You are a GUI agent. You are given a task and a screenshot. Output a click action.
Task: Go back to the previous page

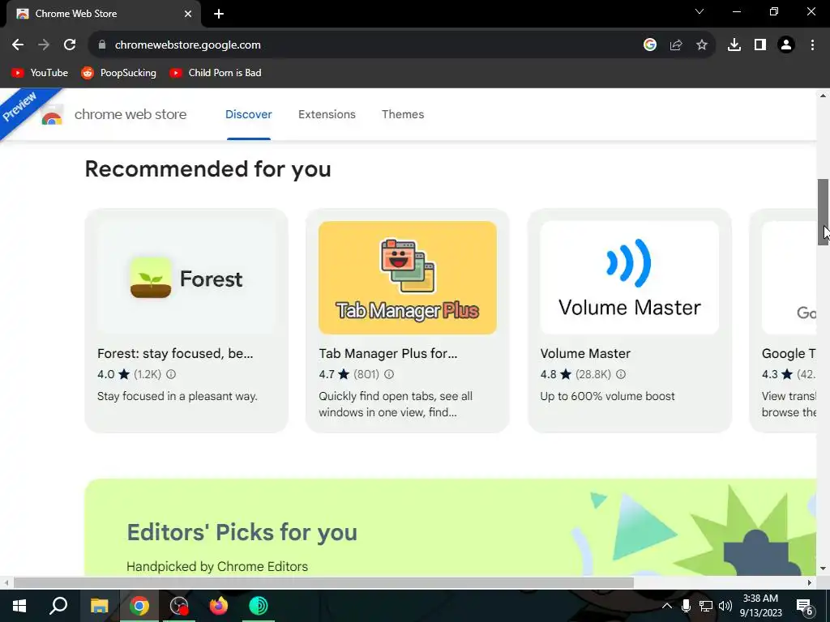pos(18,45)
